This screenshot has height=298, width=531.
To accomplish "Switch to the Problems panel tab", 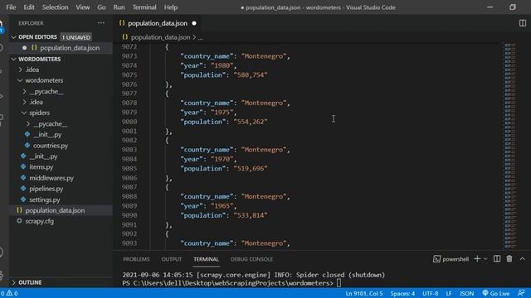I will click(136, 259).
